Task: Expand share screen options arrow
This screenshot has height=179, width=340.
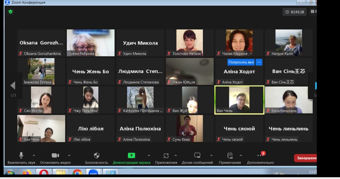Action: tap(149, 155)
